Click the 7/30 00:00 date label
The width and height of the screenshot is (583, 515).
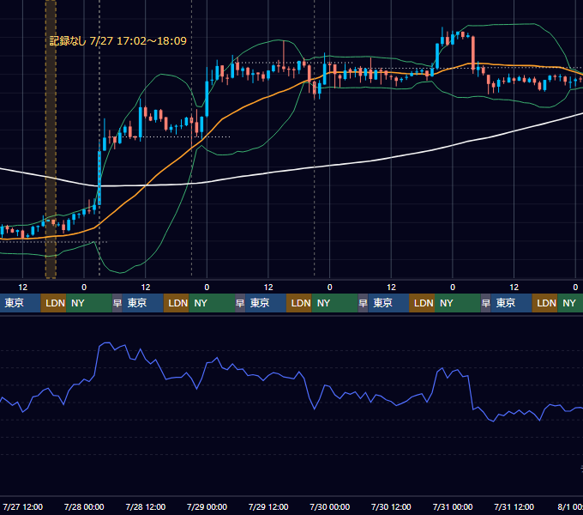tap(330, 506)
